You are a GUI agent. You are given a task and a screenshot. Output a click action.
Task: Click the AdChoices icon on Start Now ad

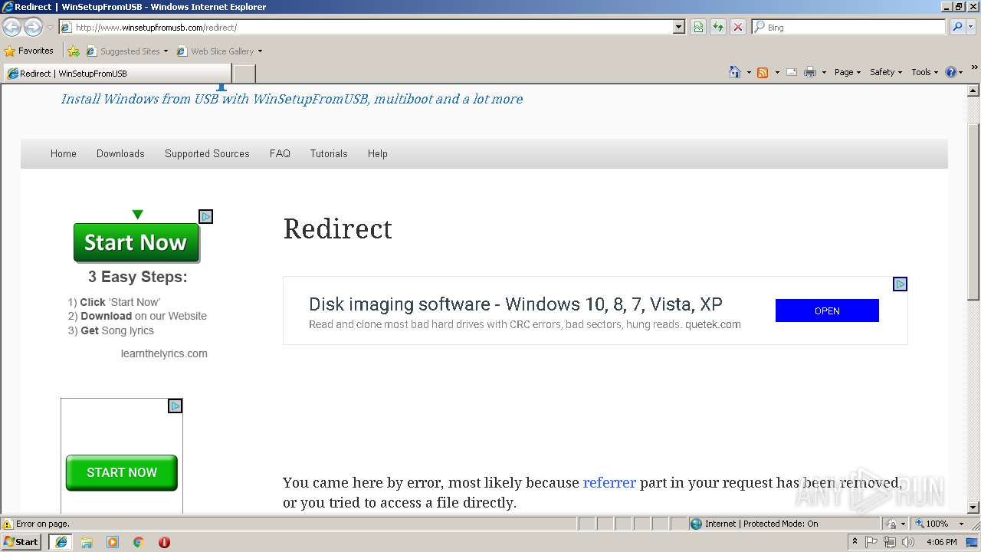205,216
